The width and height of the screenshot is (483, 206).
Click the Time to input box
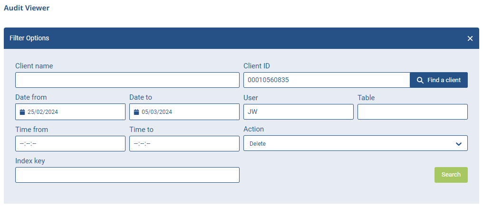(184, 144)
